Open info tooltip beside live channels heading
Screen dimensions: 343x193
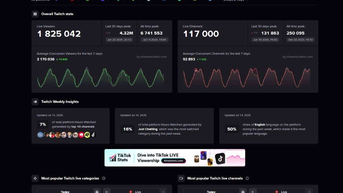click(247, 178)
